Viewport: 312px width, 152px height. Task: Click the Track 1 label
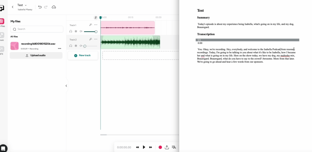click(73, 25)
